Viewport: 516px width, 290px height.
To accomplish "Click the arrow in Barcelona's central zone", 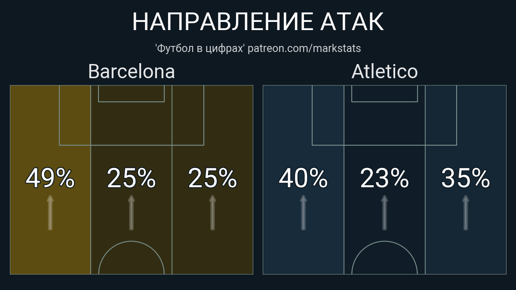I will 132,213.
